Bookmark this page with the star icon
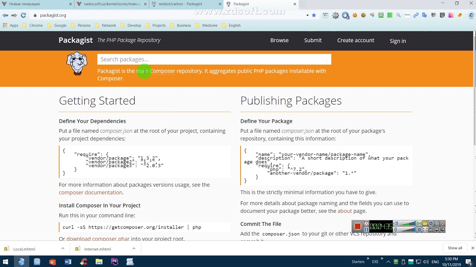The image size is (476, 267). (314, 15)
